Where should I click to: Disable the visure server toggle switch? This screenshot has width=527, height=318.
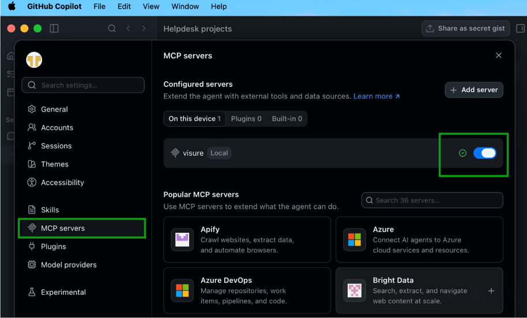point(485,153)
